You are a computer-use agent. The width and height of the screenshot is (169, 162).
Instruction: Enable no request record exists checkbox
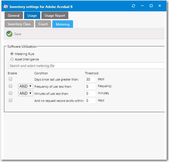tap(10, 100)
